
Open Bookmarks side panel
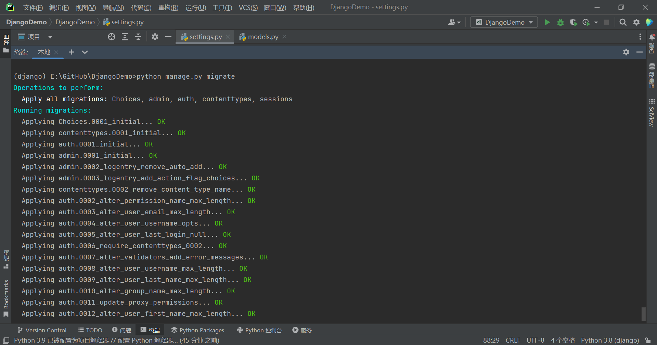(6, 298)
